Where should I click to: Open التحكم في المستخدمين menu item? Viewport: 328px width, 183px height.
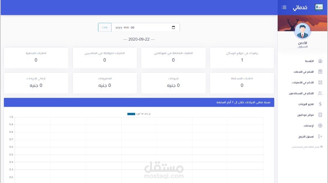pyautogui.click(x=303, y=93)
